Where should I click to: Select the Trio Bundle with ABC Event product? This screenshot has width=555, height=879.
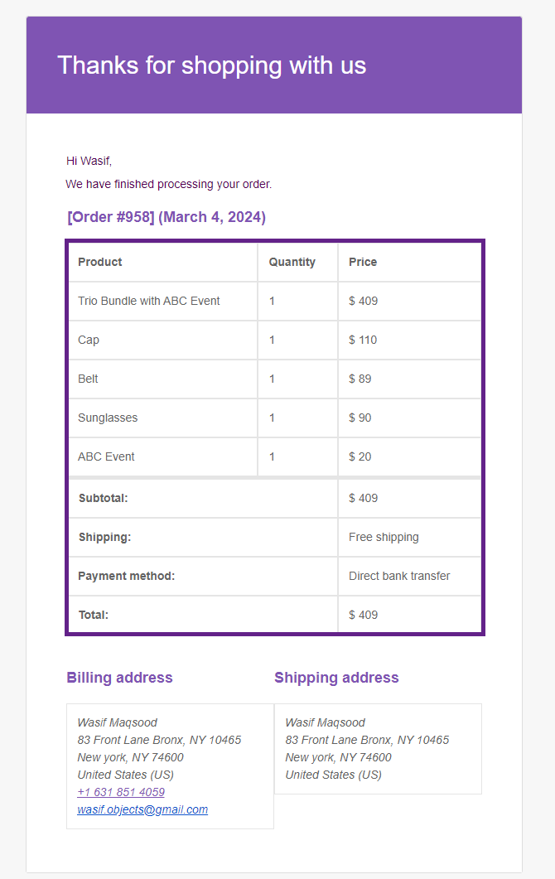(x=148, y=301)
